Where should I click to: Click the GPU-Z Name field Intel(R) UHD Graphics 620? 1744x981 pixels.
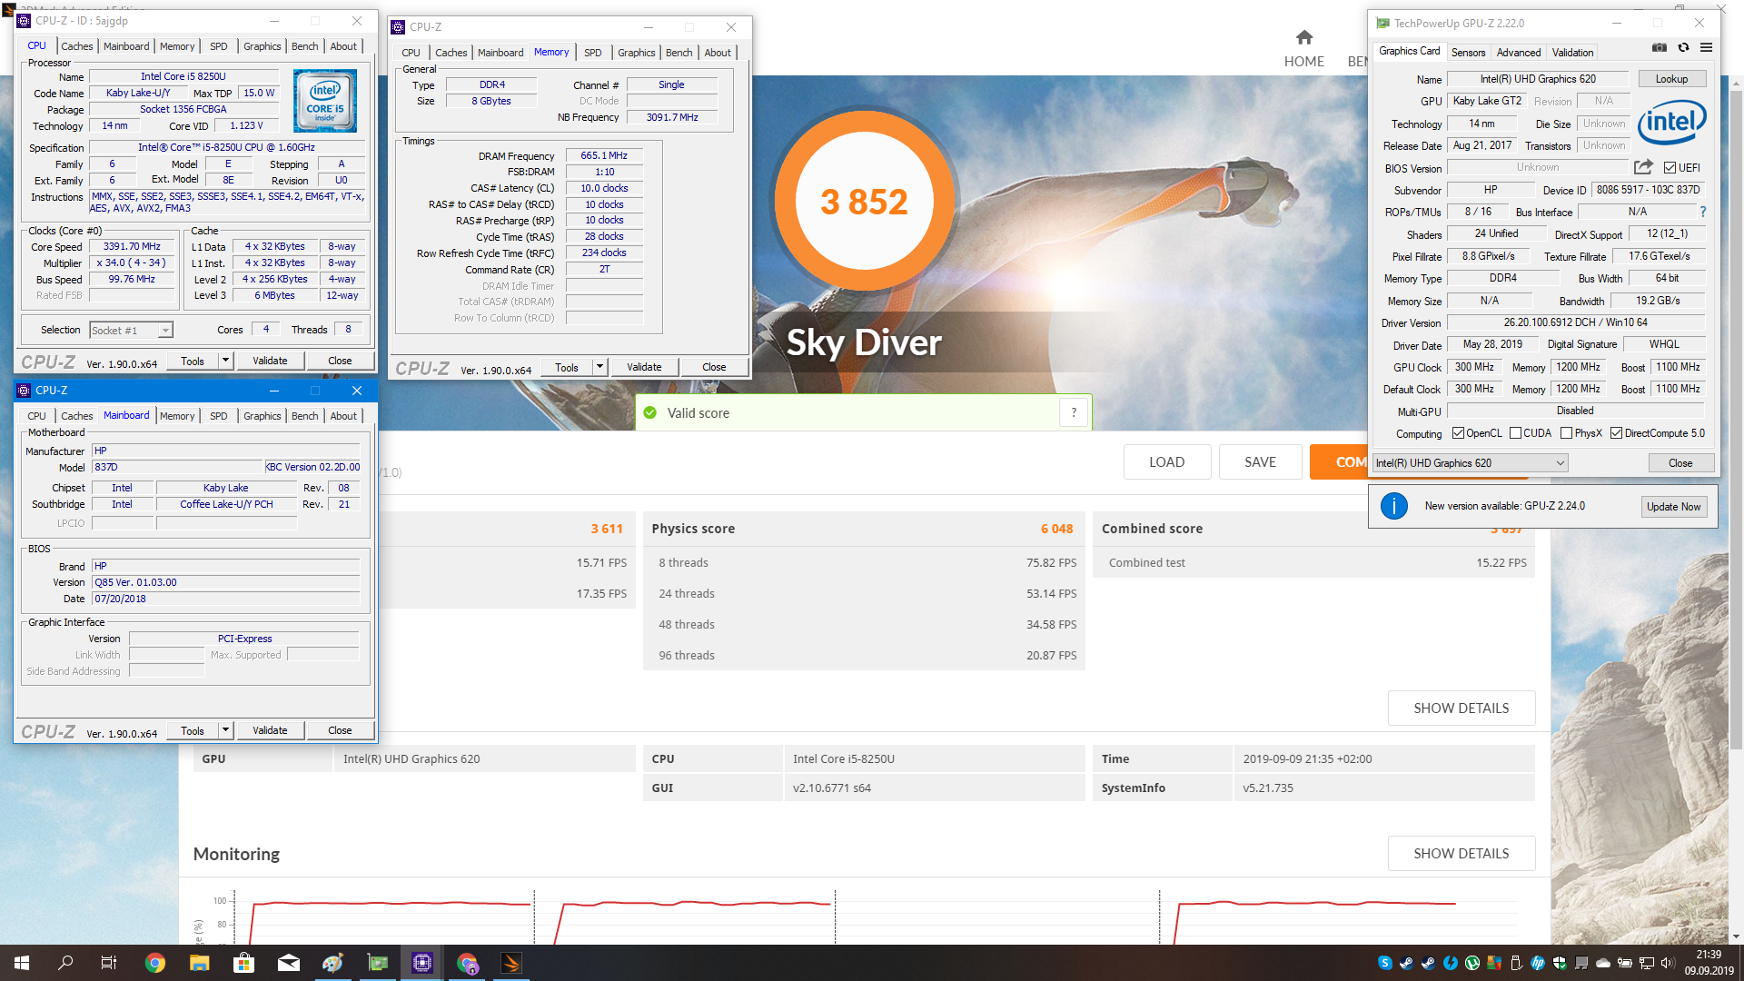pyautogui.click(x=1537, y=79)
